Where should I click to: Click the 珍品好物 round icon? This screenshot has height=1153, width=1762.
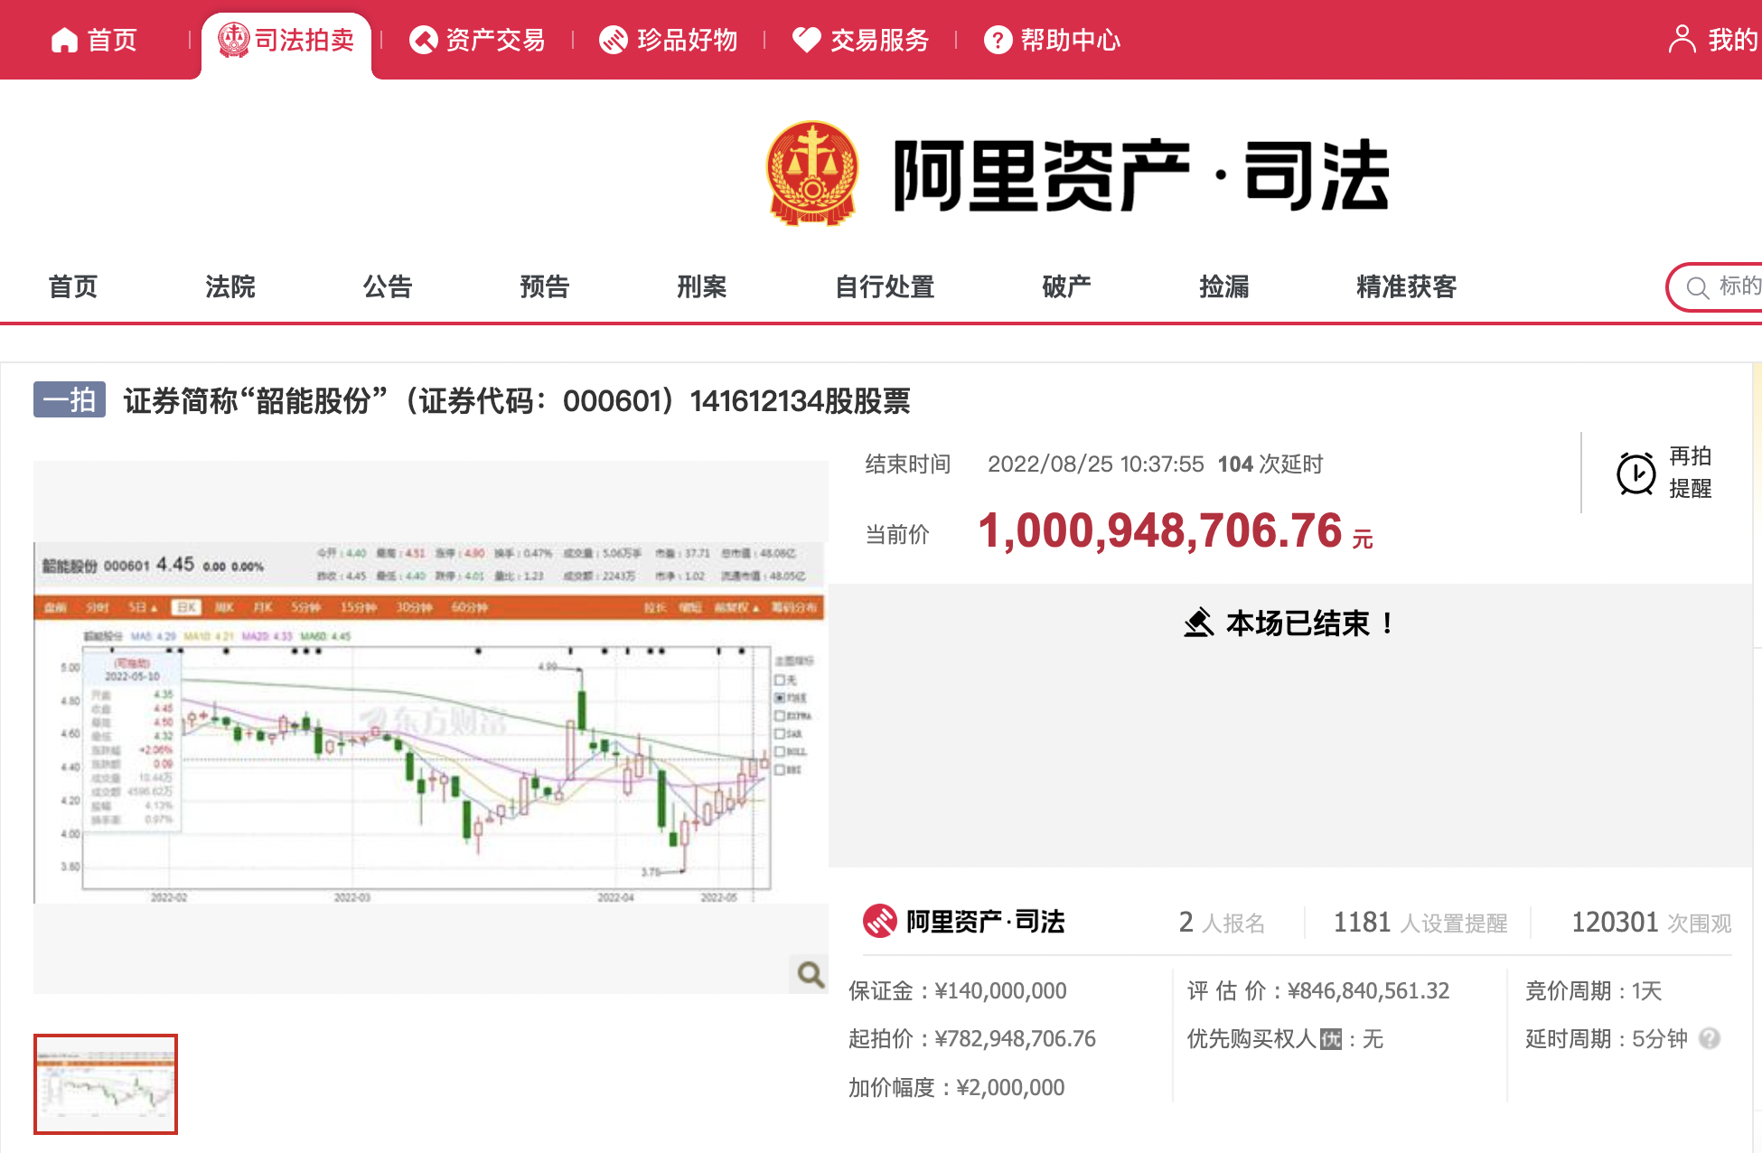614,40
